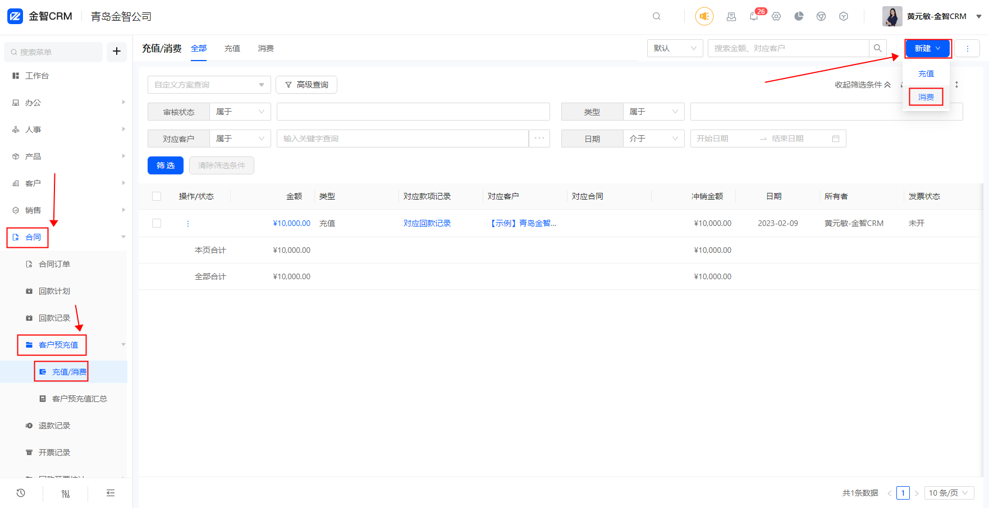
Task: Click the user avatar photo
Action: 892,16
